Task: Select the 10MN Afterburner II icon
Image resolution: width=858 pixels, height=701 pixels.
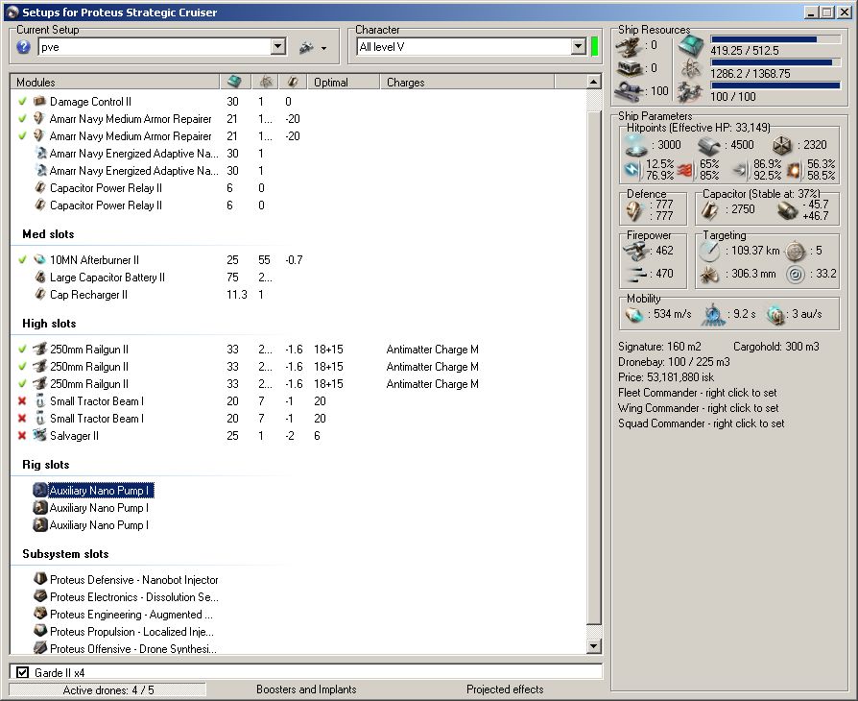Action: tap(39, 259)
